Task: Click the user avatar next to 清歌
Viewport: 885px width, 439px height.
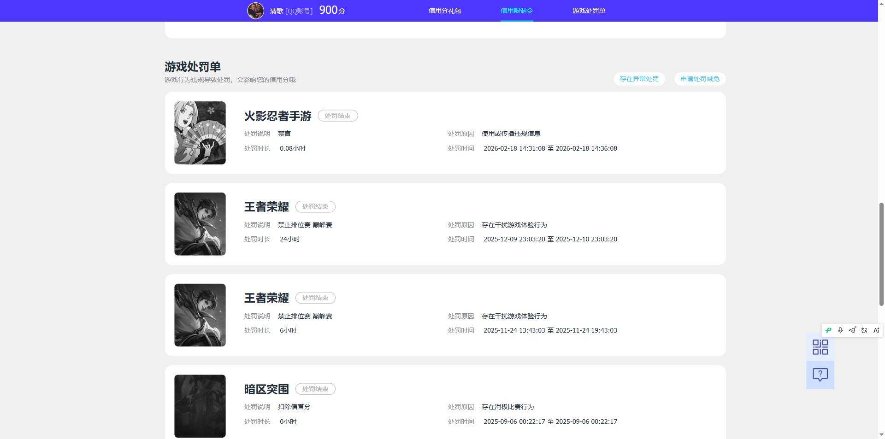Action: 255,10
